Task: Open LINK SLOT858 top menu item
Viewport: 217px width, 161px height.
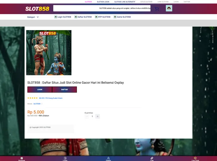Action: 163,2
